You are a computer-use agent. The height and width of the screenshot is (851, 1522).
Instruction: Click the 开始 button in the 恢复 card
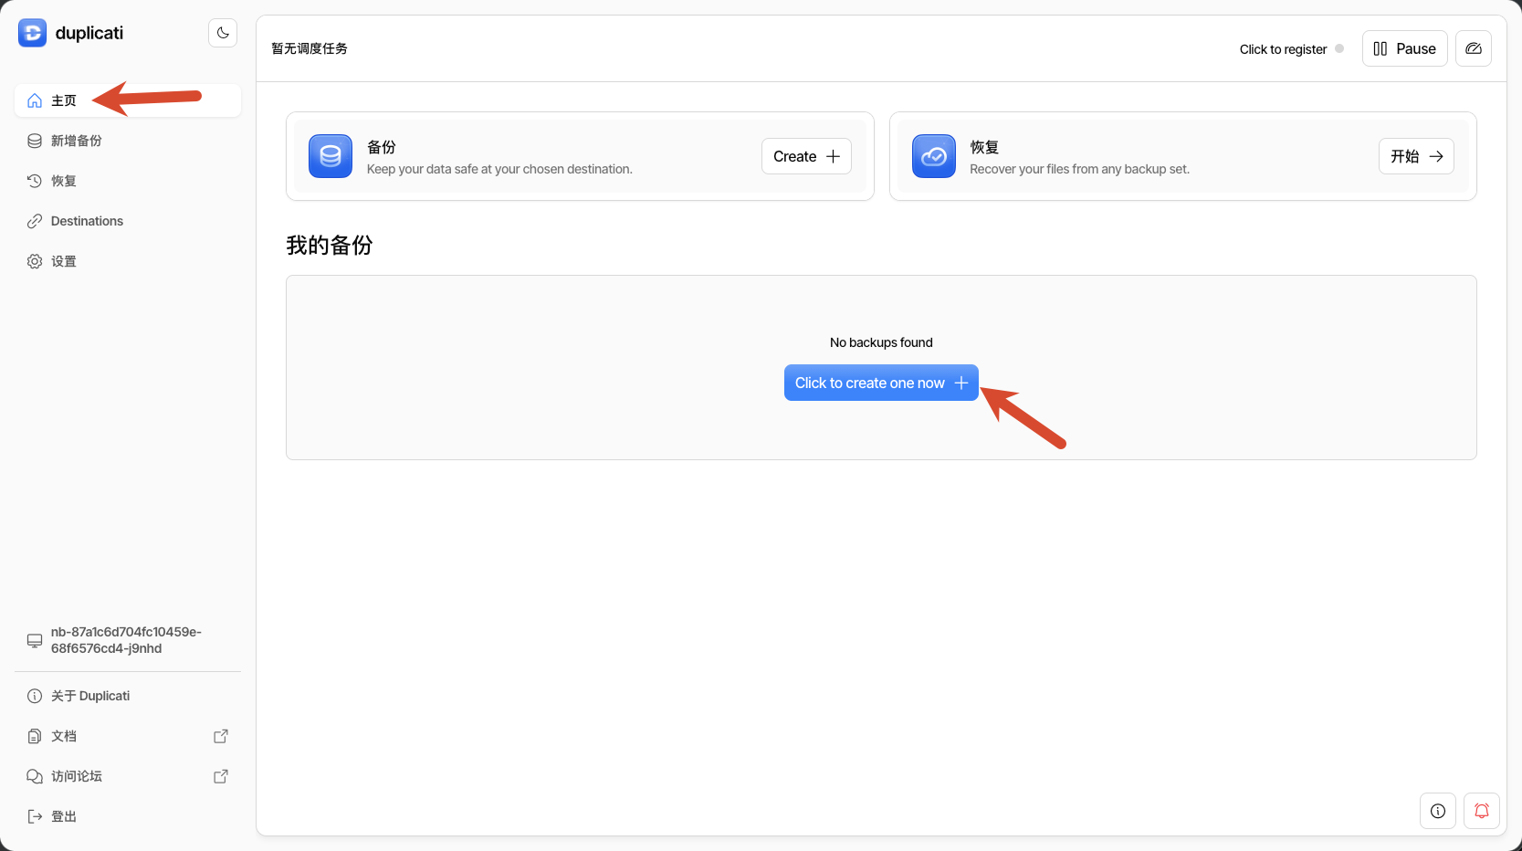1416,156
